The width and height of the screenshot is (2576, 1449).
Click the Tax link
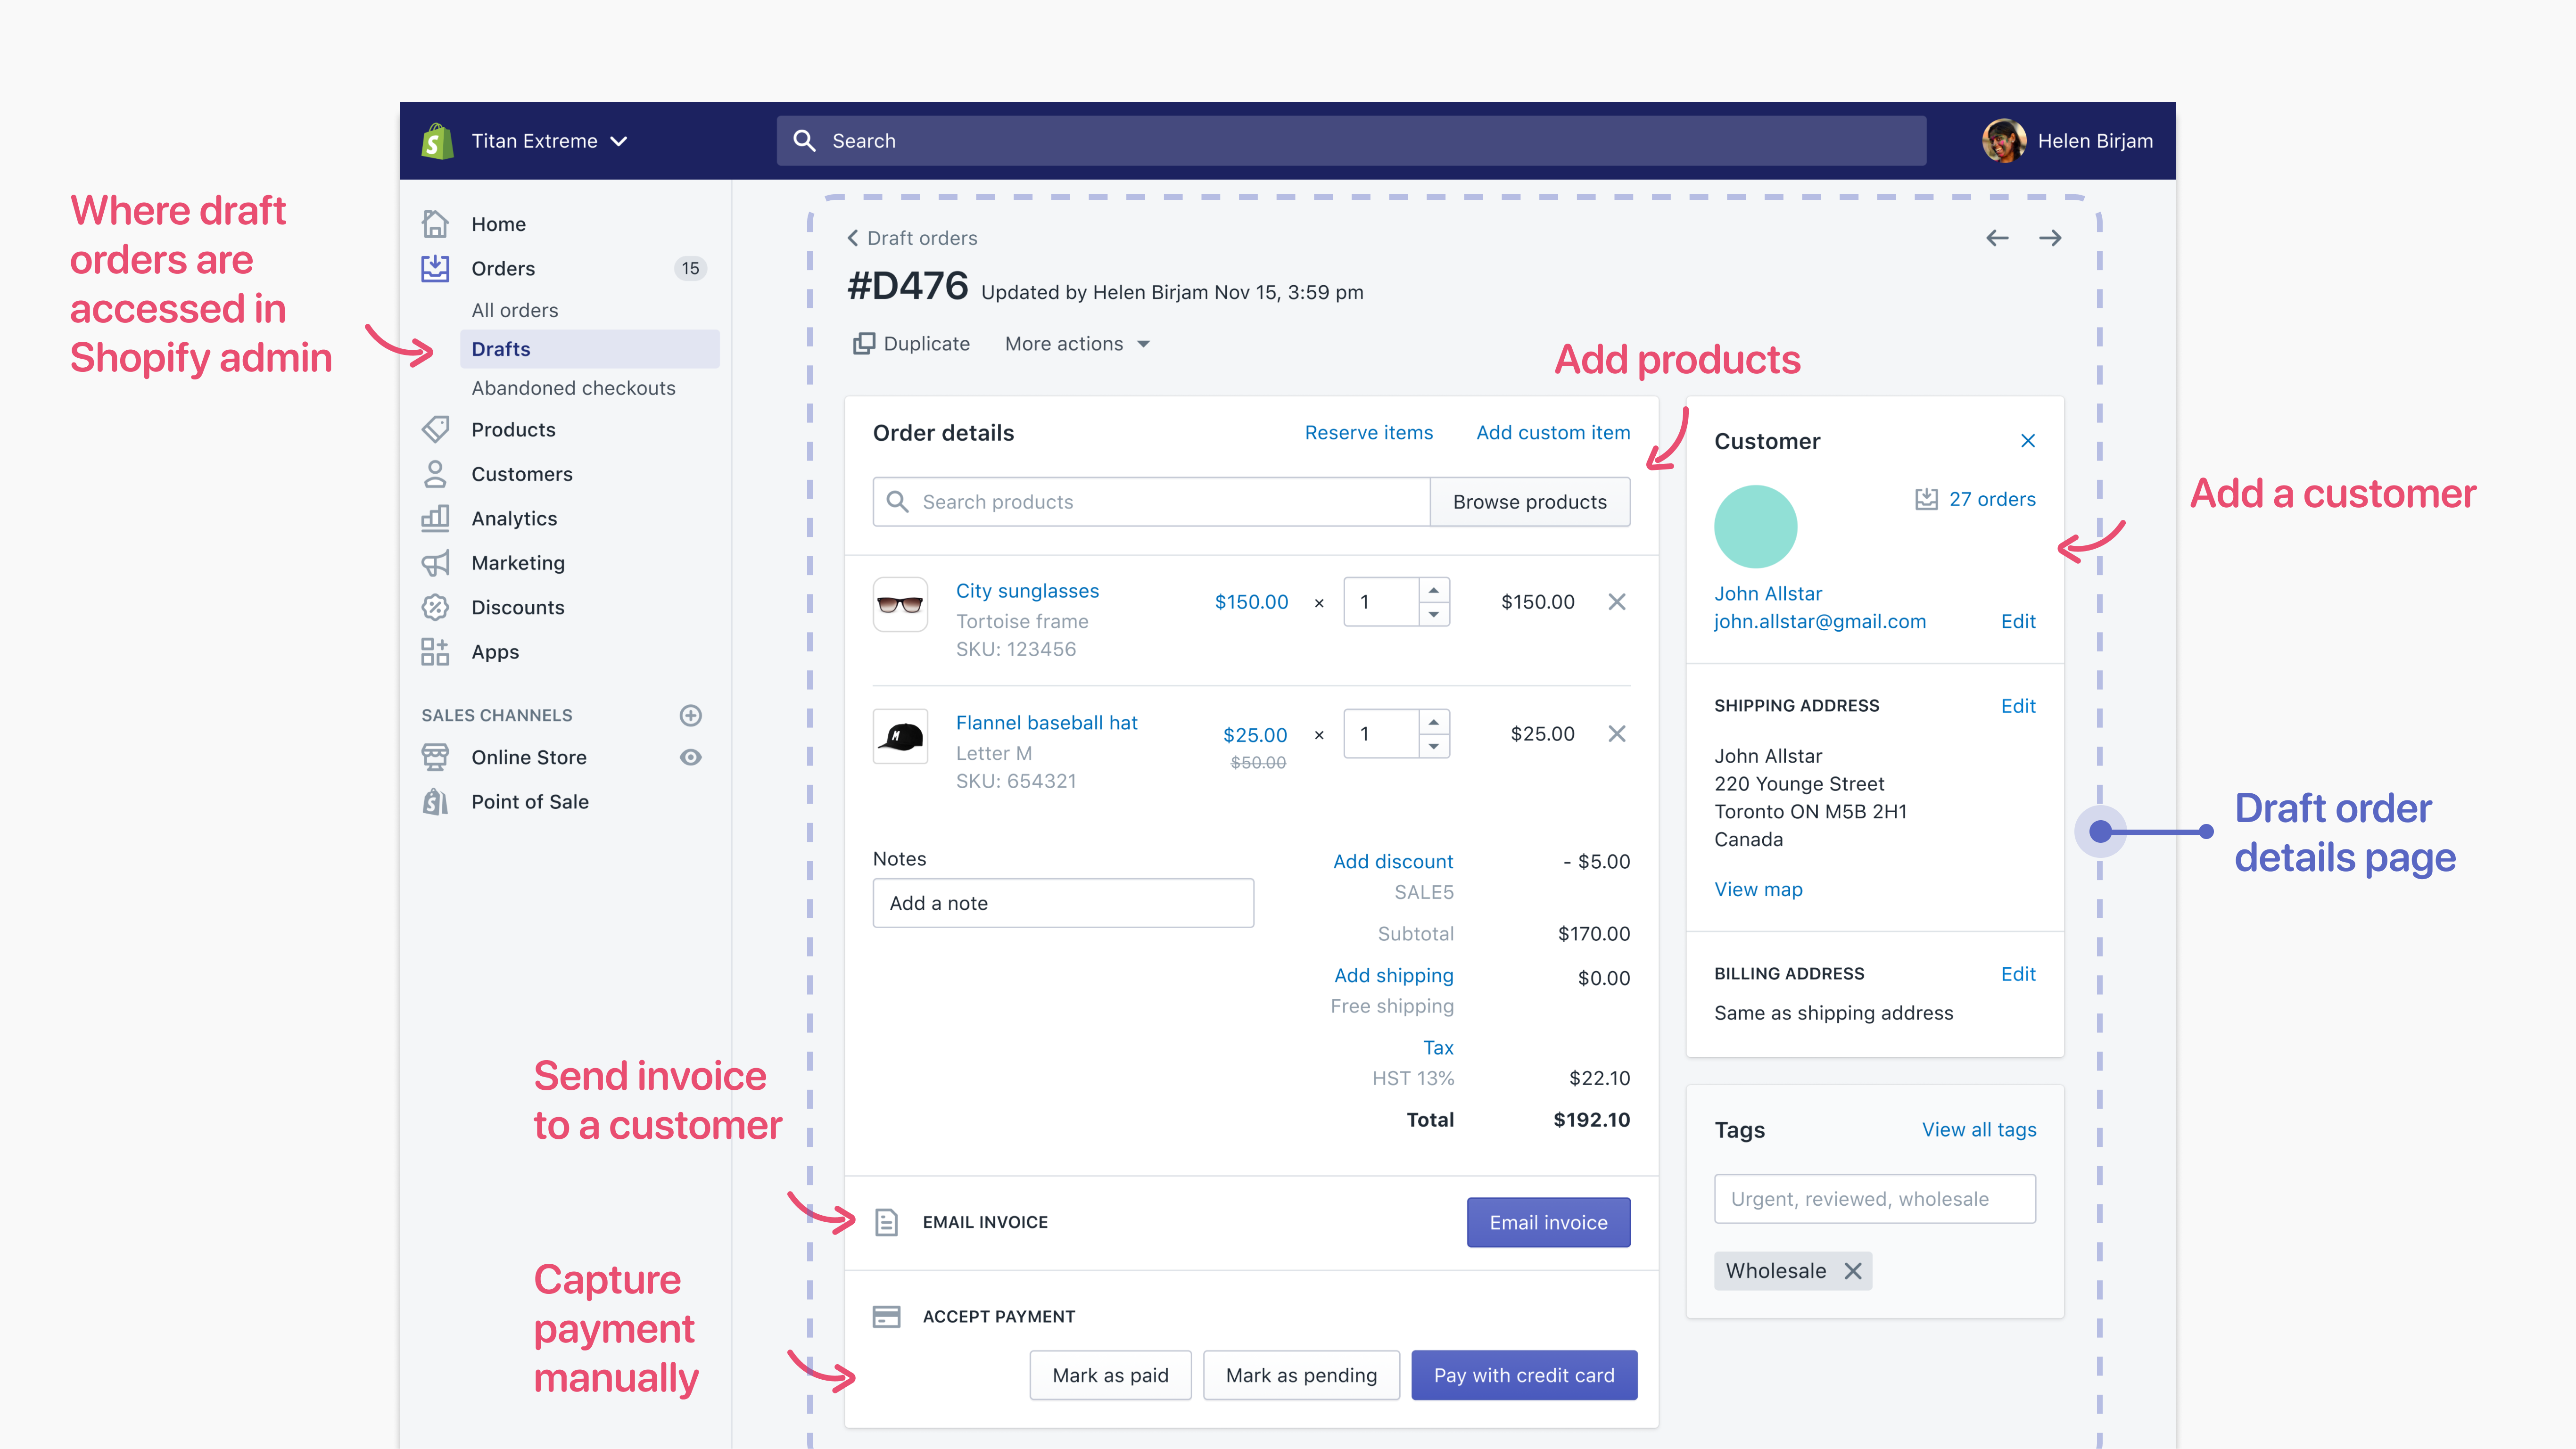tap(1438, 1047)
